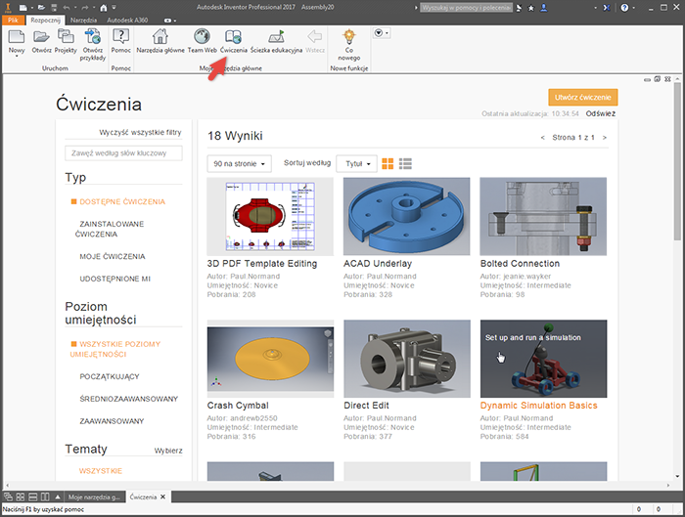Image resolution: width=685 pixels, height=517 pixels.
Task: Click the satellite communication center icon
Action: point(519,8)
